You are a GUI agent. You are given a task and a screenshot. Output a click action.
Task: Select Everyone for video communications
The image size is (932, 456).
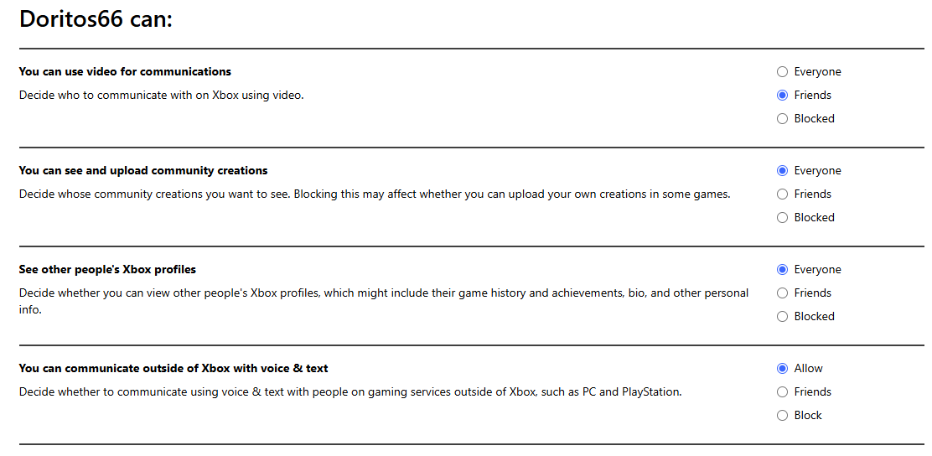point(782,72)
